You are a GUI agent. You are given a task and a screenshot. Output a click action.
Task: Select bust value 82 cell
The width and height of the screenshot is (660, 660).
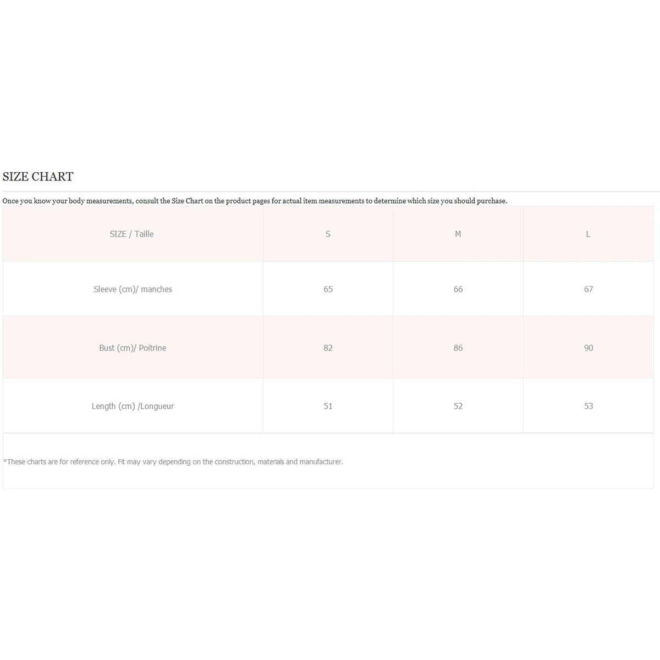click(x=328, y=348)
